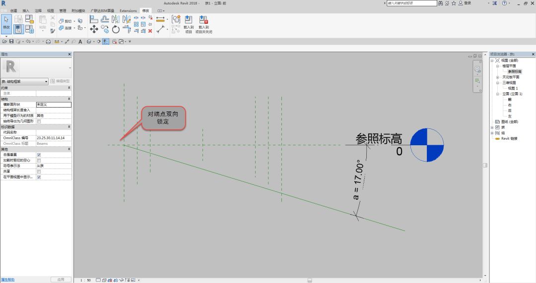The height and width of the screenshot is (283, 536).
Task: Click the 登录 sign-in button
Action: pyautogui.click(x=465, y=3)
